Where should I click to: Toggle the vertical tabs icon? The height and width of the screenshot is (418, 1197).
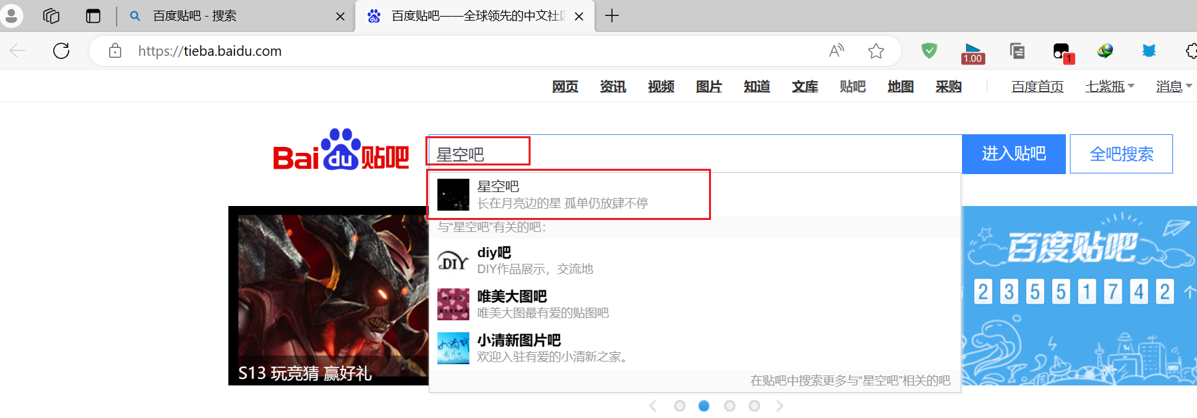93,16
